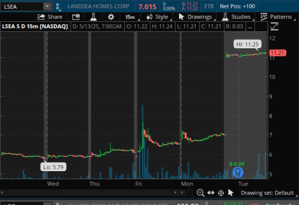Click the 12 price axis label

[272, 39]
